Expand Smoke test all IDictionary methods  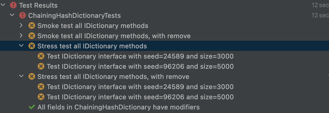21,26
